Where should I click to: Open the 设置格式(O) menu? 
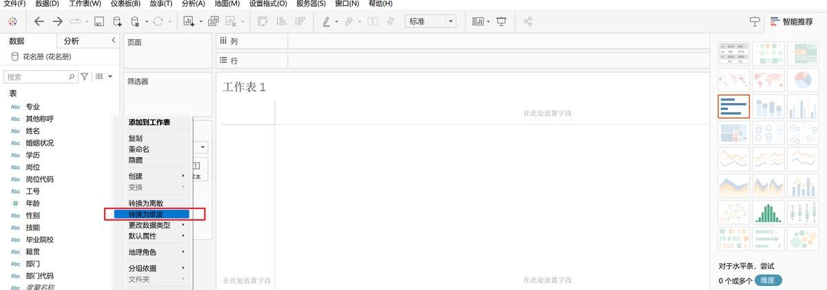coord(268,3)
